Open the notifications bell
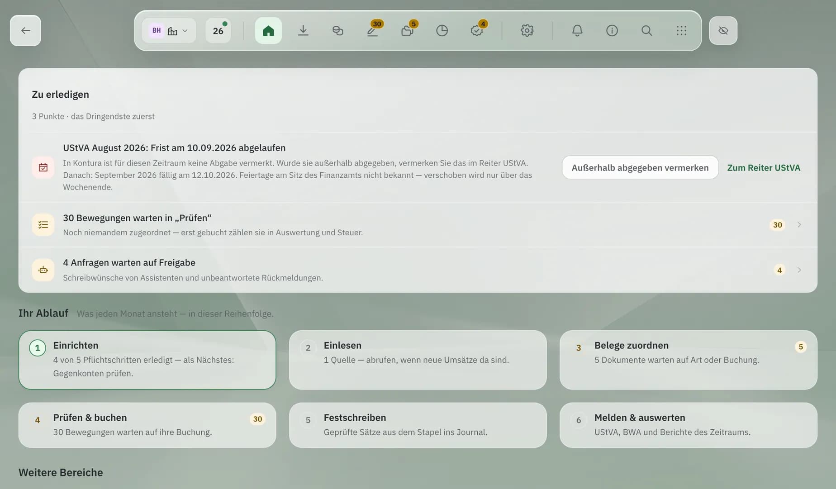The width and height of the screenshot is (836, 489). click(x=577, y=31)
